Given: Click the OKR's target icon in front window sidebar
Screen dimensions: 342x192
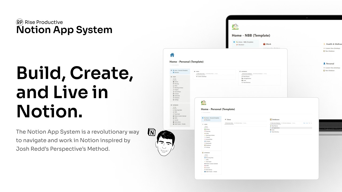Looking at the screenshot, I should coord(205,166).
